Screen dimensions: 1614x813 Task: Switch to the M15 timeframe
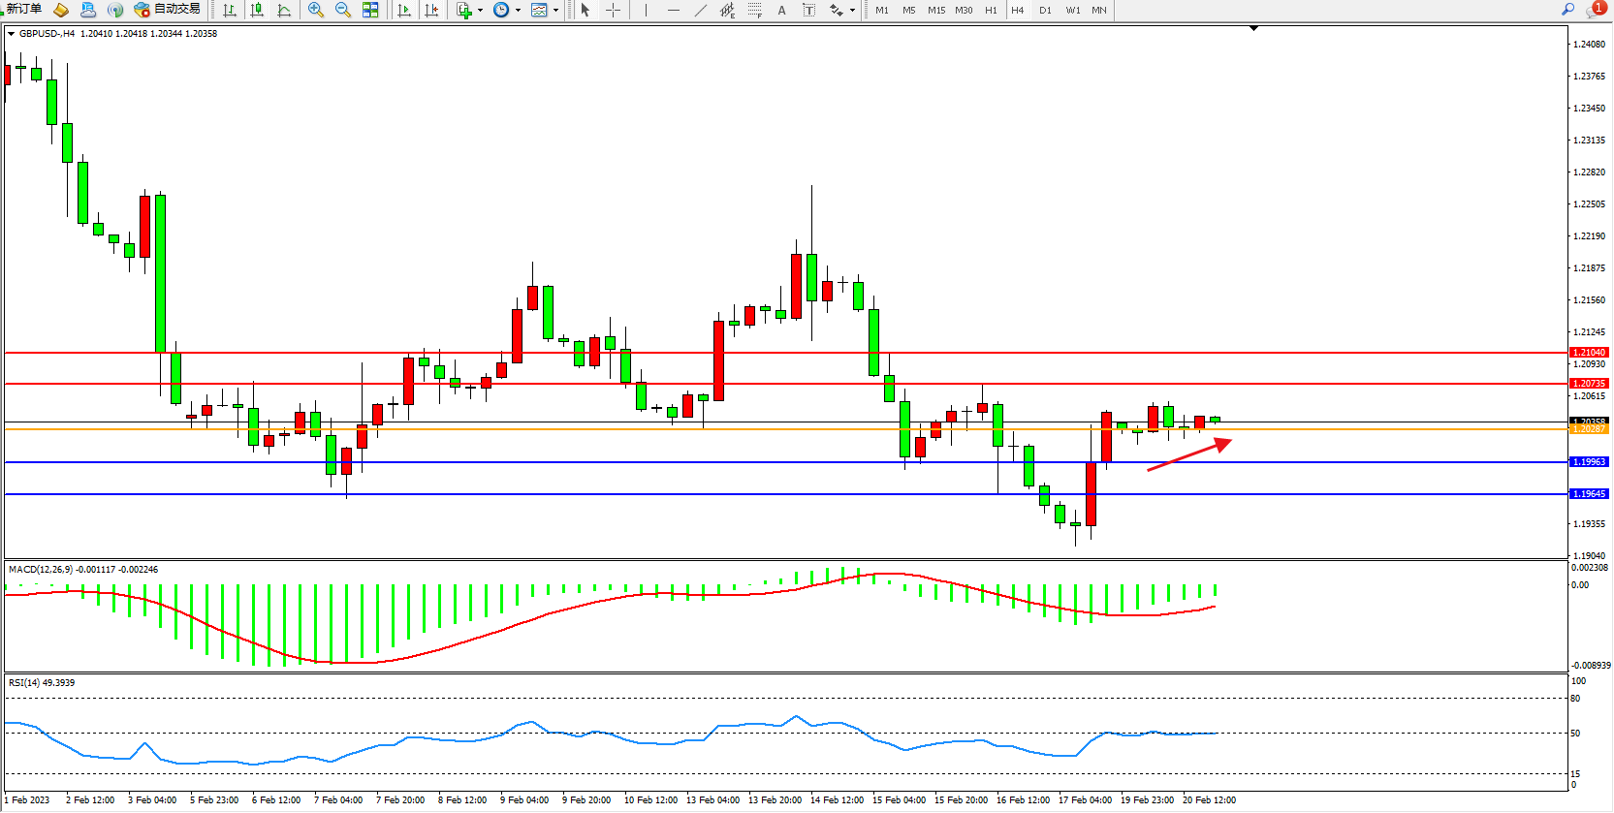pyautogui.click(x=935, y=10)
